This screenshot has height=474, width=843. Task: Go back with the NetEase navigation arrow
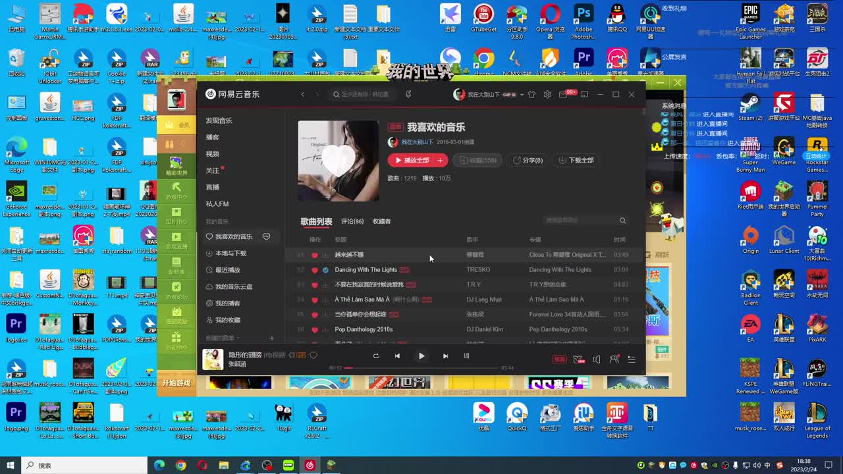click(303, 94)
